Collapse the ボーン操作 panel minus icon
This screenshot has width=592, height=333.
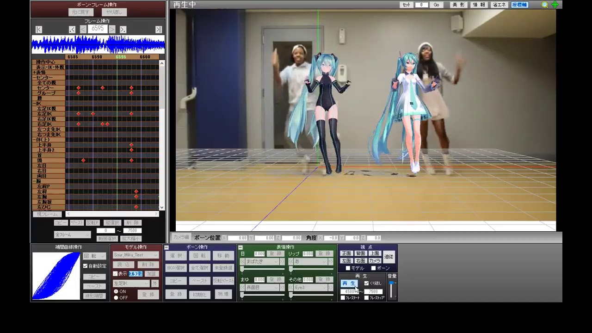(x=166, y=247)
